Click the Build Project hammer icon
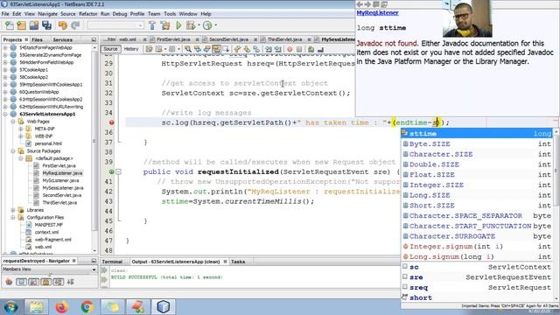Viewport: 560px width, 315px height. (x=152, y=25)
